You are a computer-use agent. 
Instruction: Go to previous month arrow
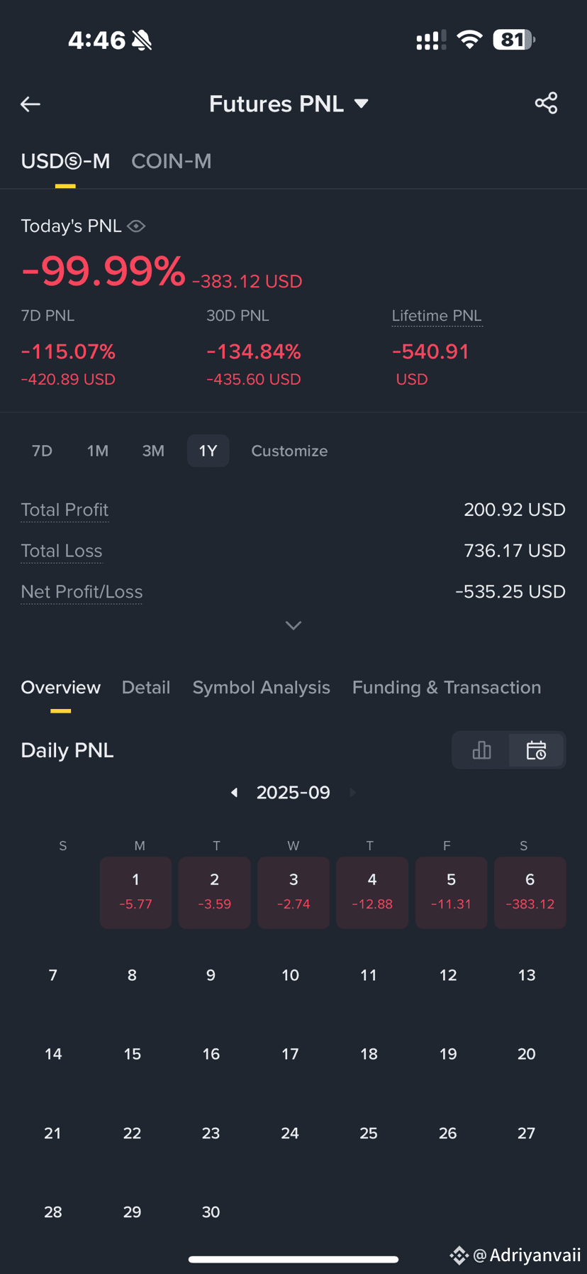[x=235, y=792]
